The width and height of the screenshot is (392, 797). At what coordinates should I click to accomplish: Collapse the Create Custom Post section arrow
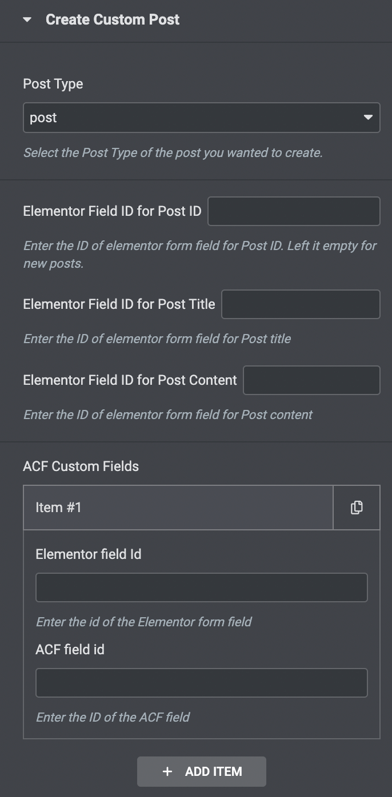(27, 20)
